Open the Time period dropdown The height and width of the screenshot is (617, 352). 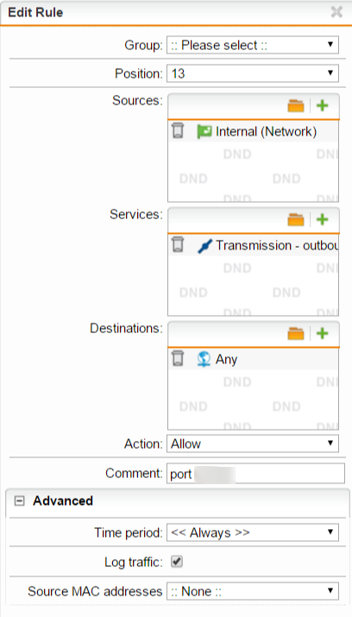(x=253, y=532)
